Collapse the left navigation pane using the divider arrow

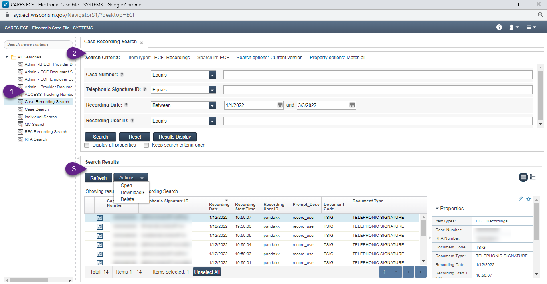(78, 159)
